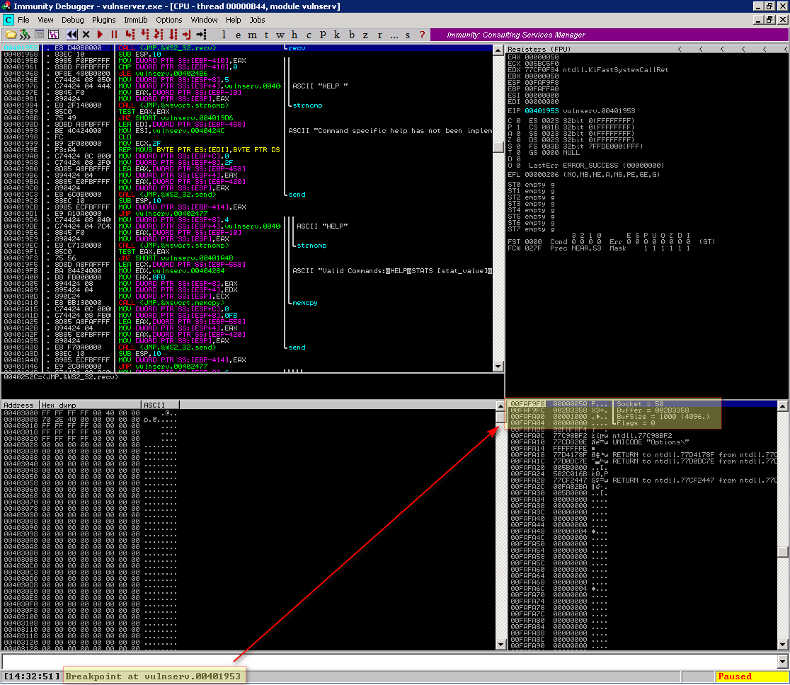790x685 pixels.
Task: Click the ASCII column header in dump
Action: tap(160, 405)
